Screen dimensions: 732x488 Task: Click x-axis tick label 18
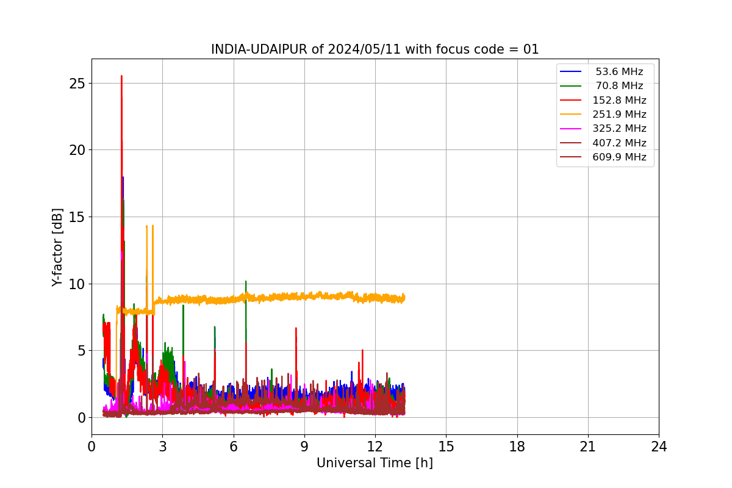tap(517, 447)
